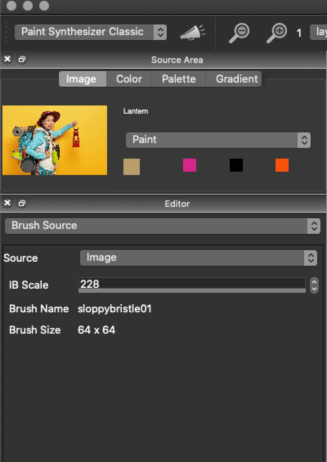Click the Lantern source image thumbnail
327x462 pixels.
tap(55, 140)
